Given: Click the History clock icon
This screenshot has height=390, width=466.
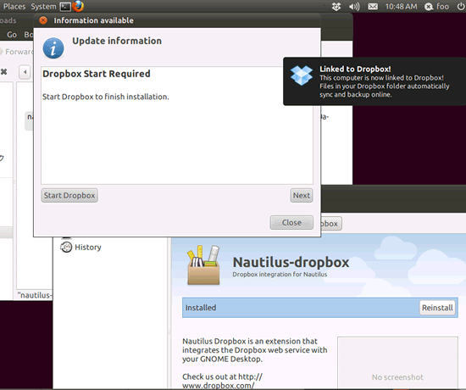Looking at the screenshot, I should point(66,248).
